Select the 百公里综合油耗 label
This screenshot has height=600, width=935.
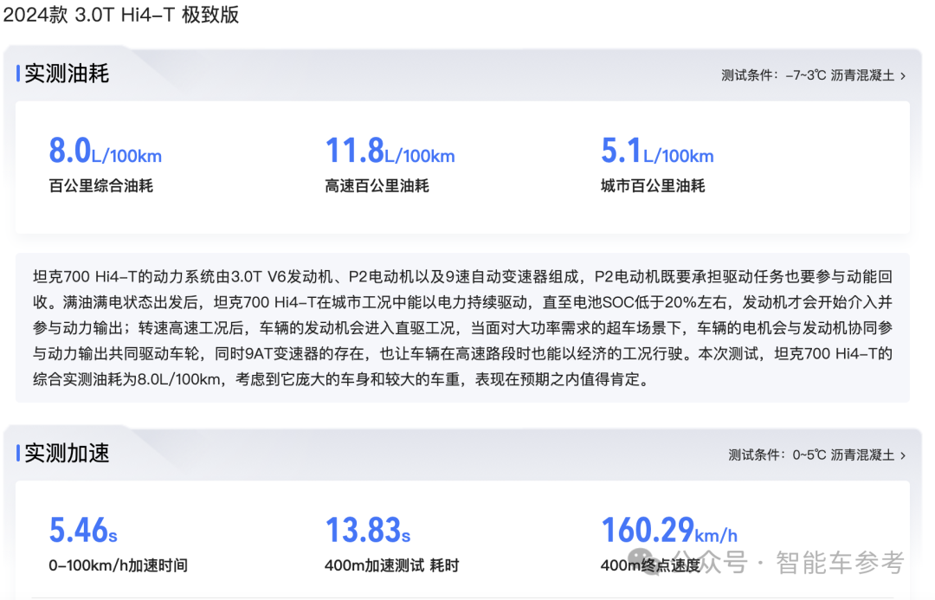tap(100, 184)
